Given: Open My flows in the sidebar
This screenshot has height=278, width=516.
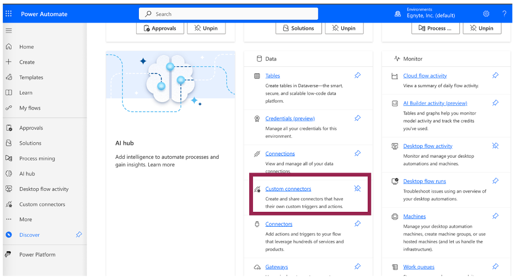Looking at the screenshot, I should click(30, 108).
